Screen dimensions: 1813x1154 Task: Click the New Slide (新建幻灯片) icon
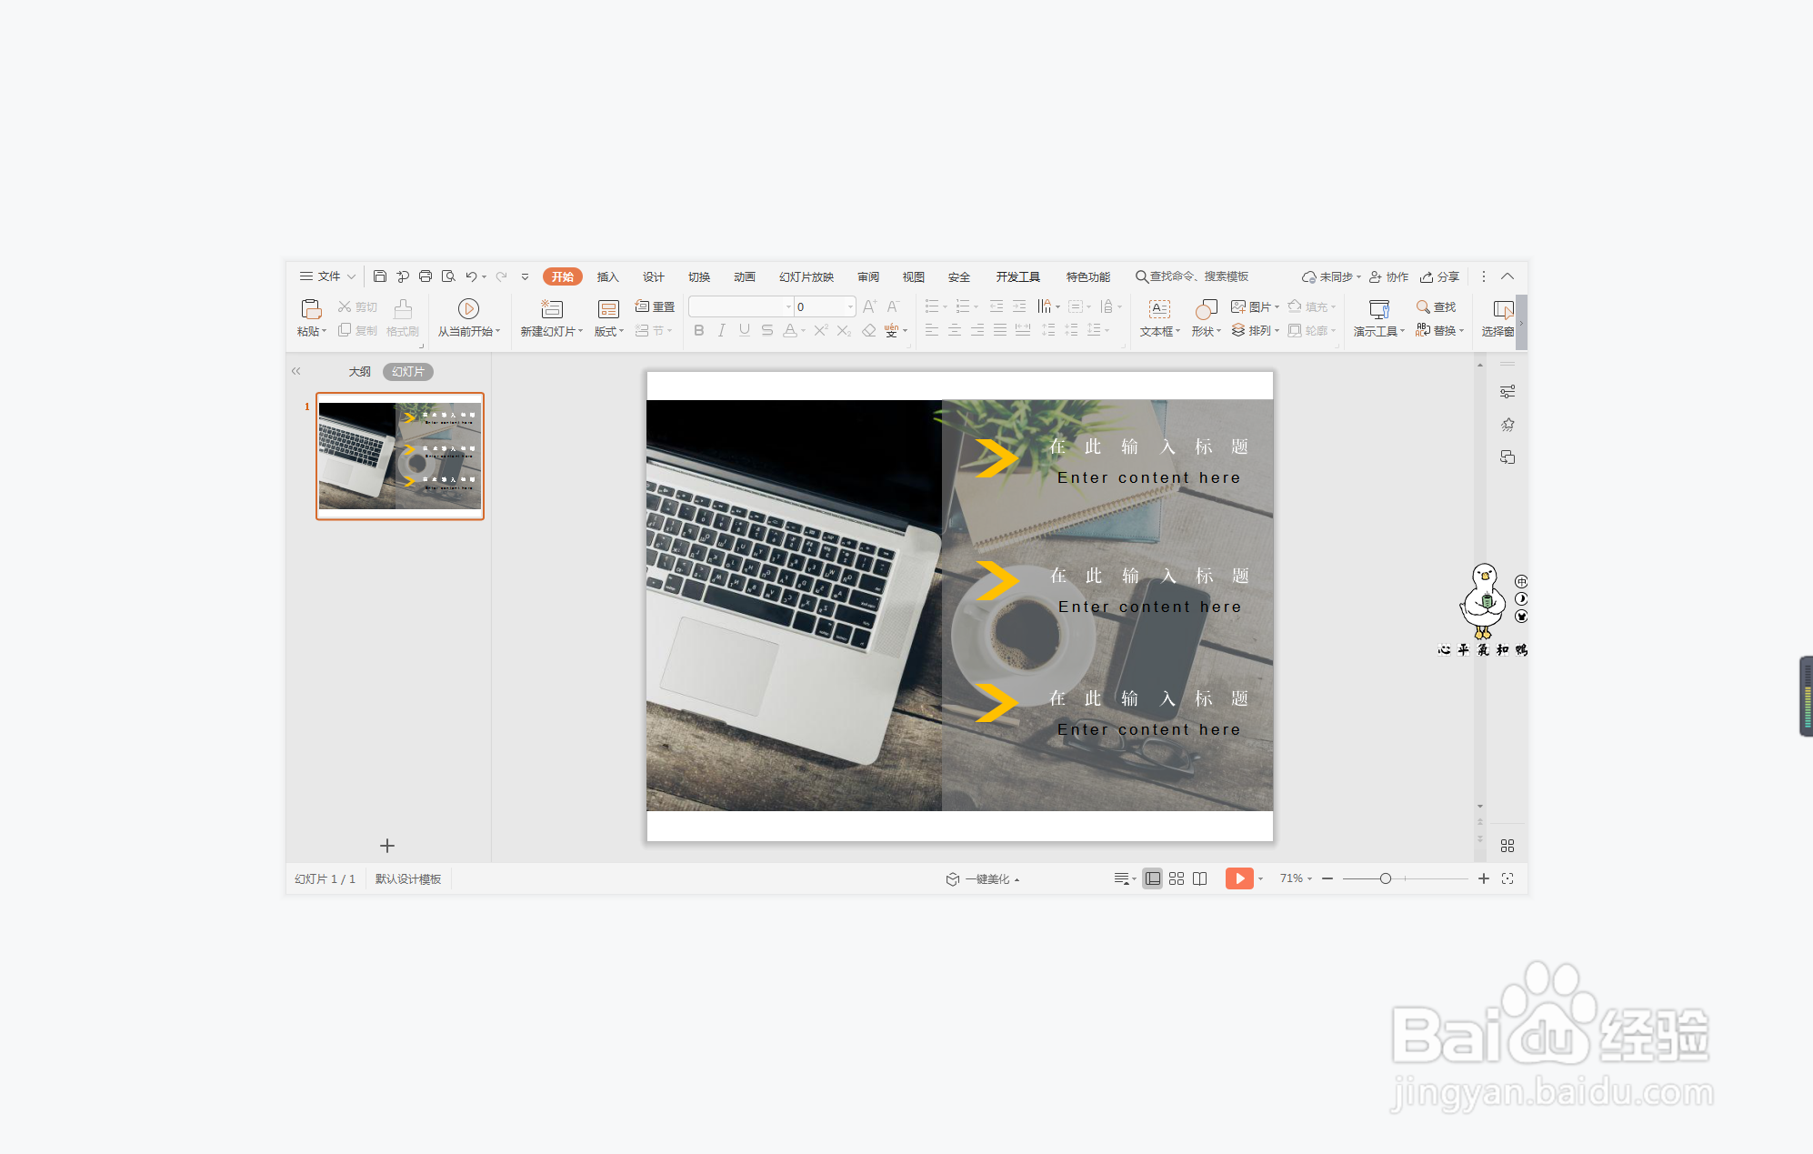point(552,309)
